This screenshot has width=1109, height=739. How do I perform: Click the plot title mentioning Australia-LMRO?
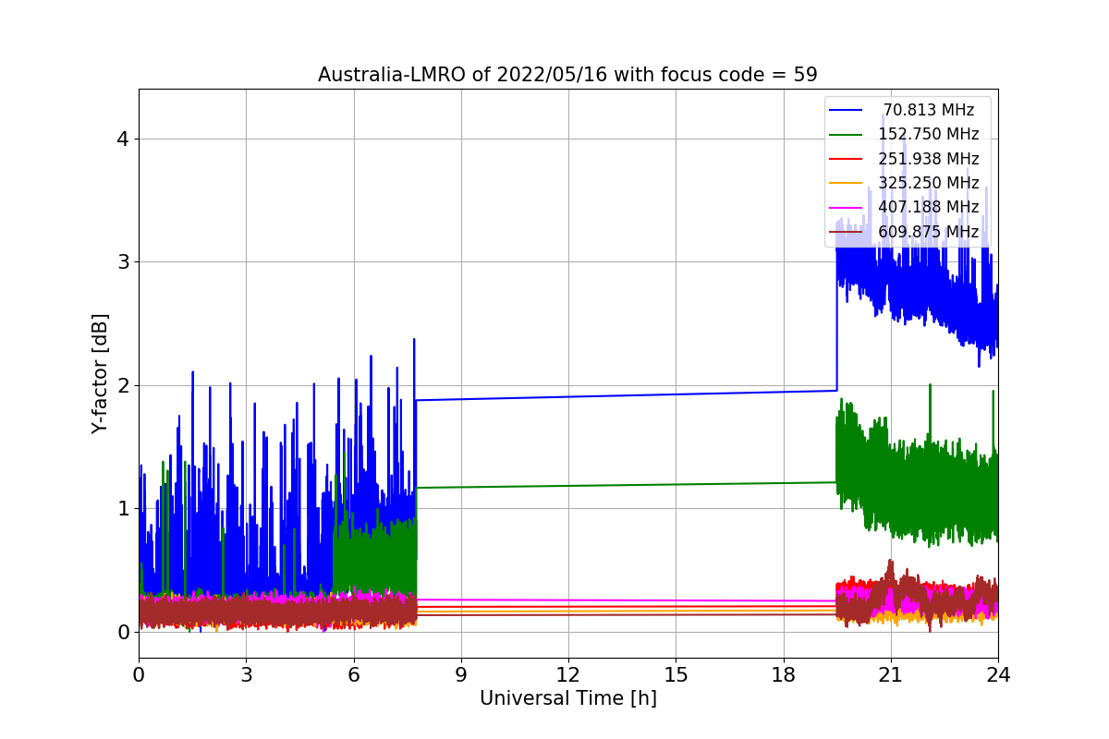click(x=567, y=75)
